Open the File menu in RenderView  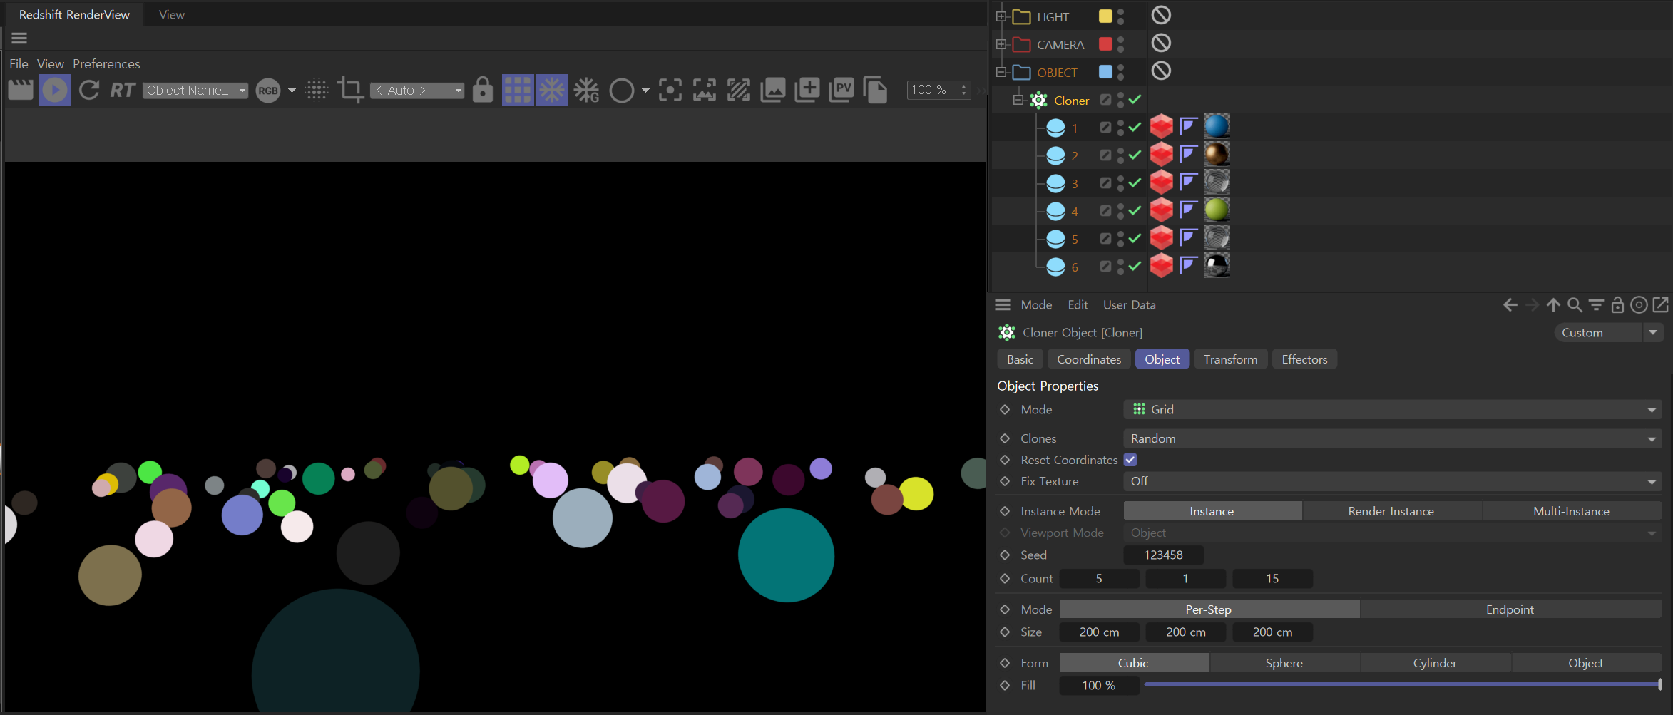[19, 64]
